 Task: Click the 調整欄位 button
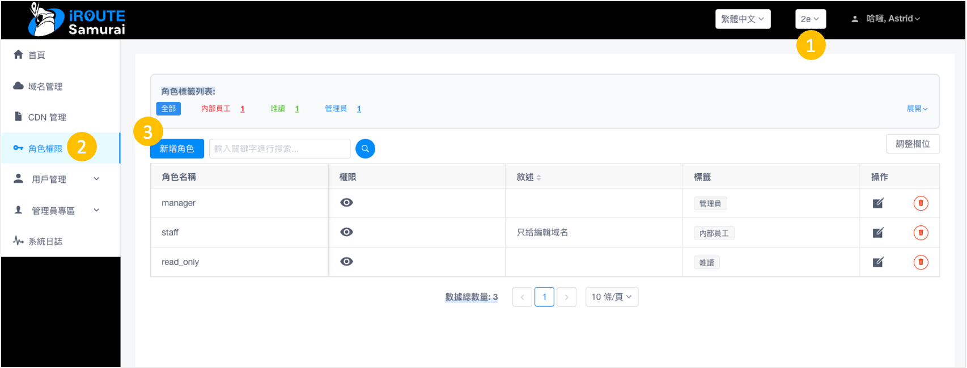(912, 144)
